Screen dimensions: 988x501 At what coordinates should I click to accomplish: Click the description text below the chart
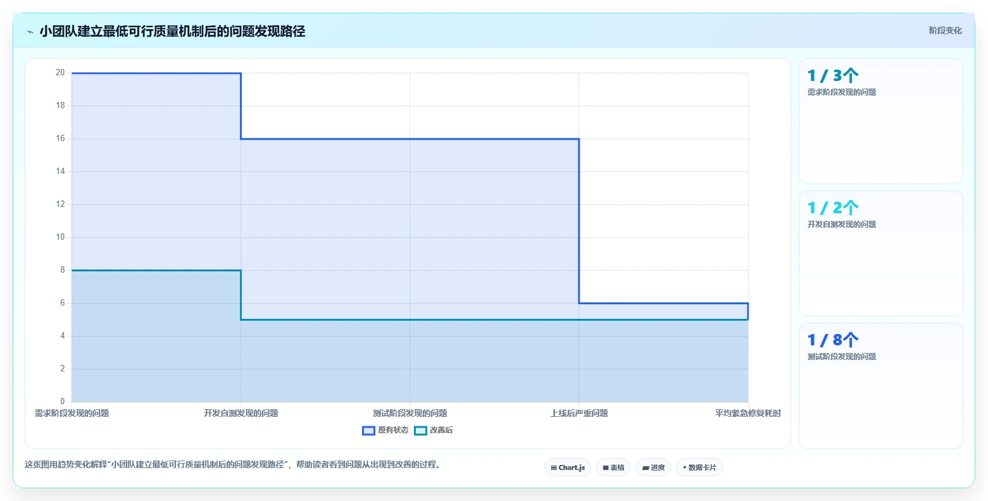tap(232, 464)
